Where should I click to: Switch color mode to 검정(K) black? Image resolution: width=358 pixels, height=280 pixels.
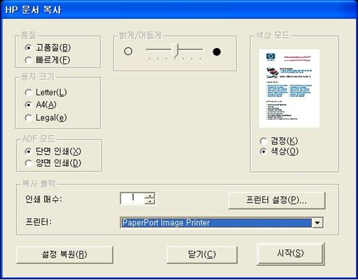pos(279,141)
